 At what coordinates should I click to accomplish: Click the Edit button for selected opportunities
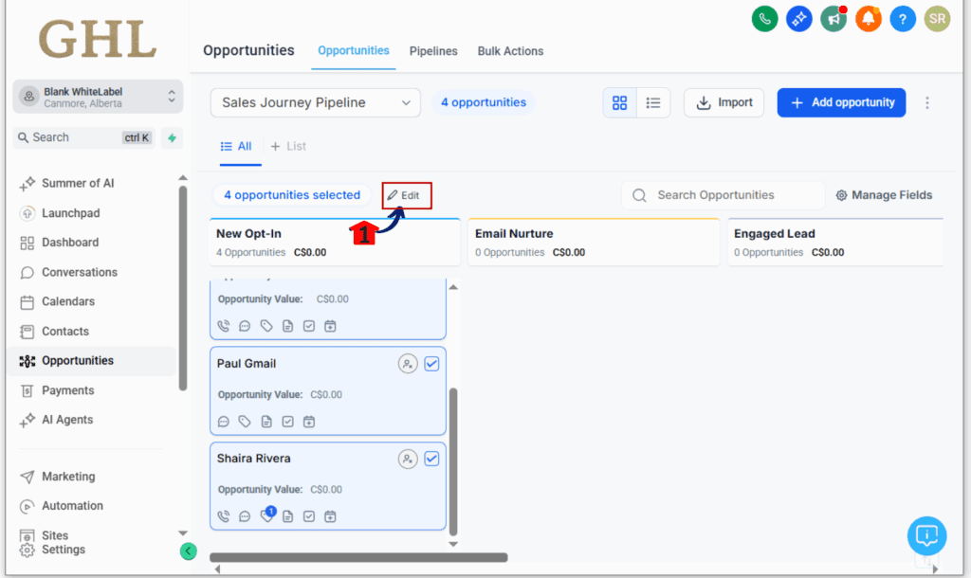coord(407,195)
